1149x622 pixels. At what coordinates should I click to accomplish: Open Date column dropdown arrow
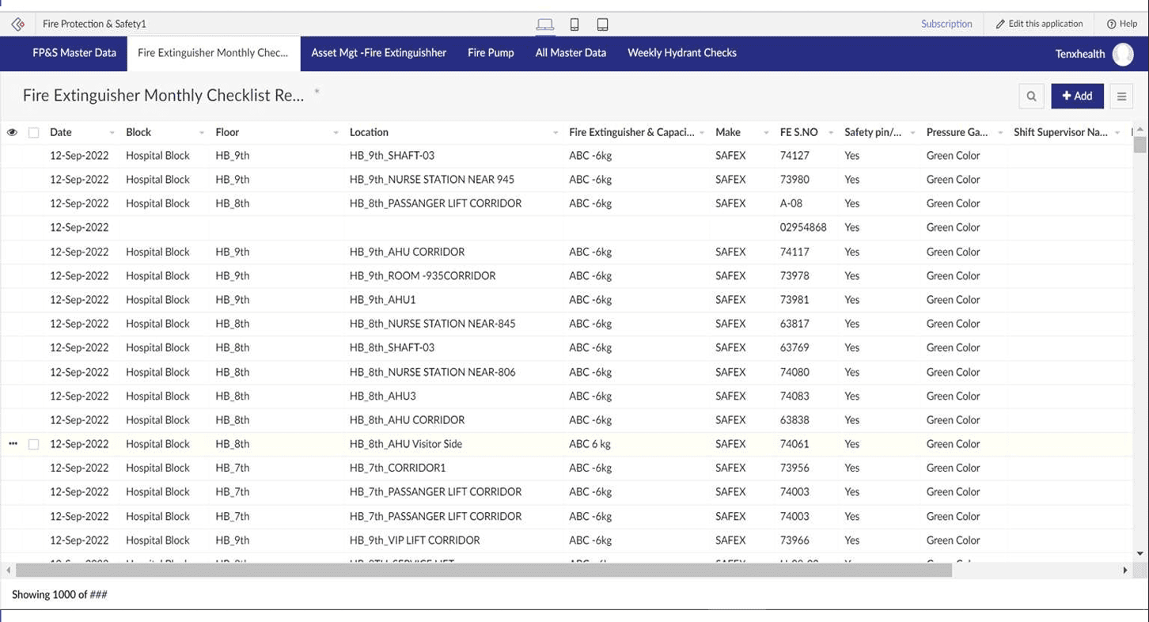[112, 133]
